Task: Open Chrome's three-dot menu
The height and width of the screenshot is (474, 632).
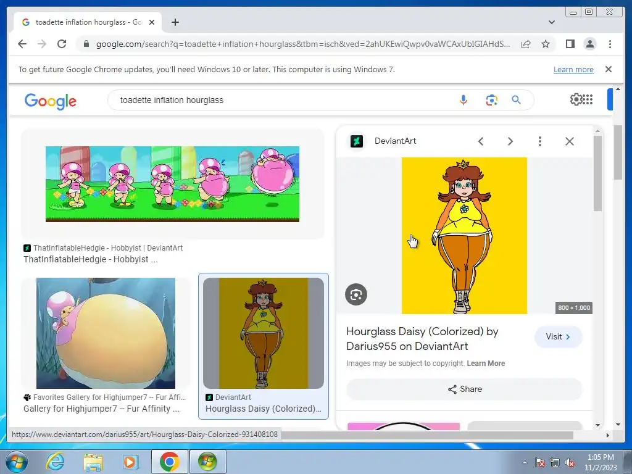Action: tap(610, 44)
